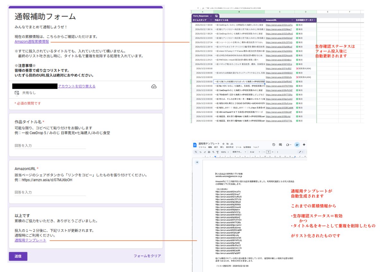385x272 pixels.
Task: Click the table icon beside Form_Responses
Action: point(216,16)
